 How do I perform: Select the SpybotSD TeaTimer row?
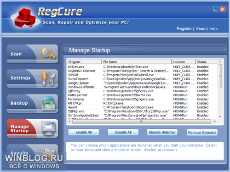pos(143,71)
